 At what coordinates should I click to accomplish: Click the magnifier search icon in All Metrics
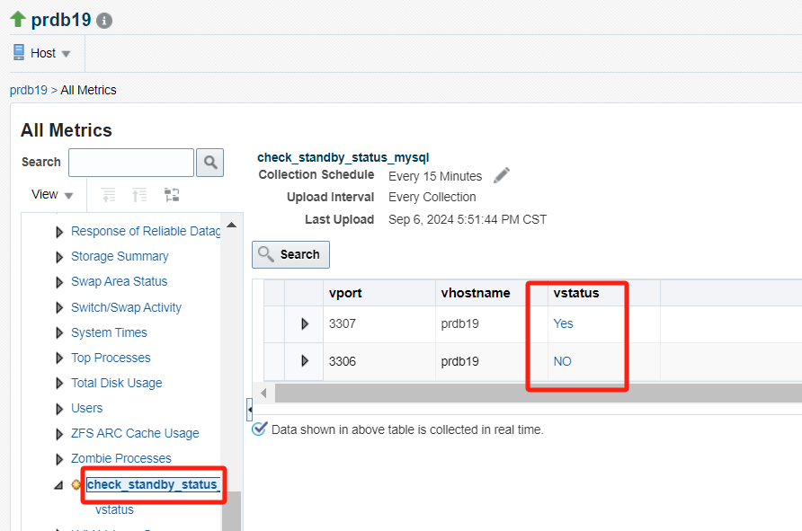pyautogui.click(x=209, y=163)
